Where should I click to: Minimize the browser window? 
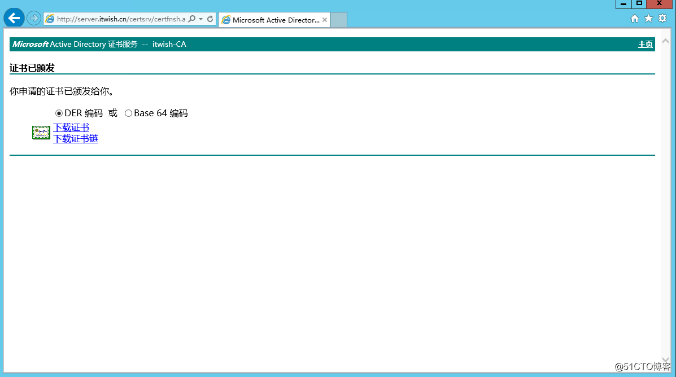[623, 4]
